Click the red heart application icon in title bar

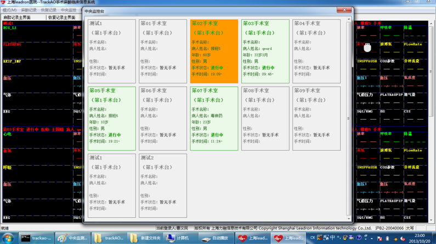point(3,3)
